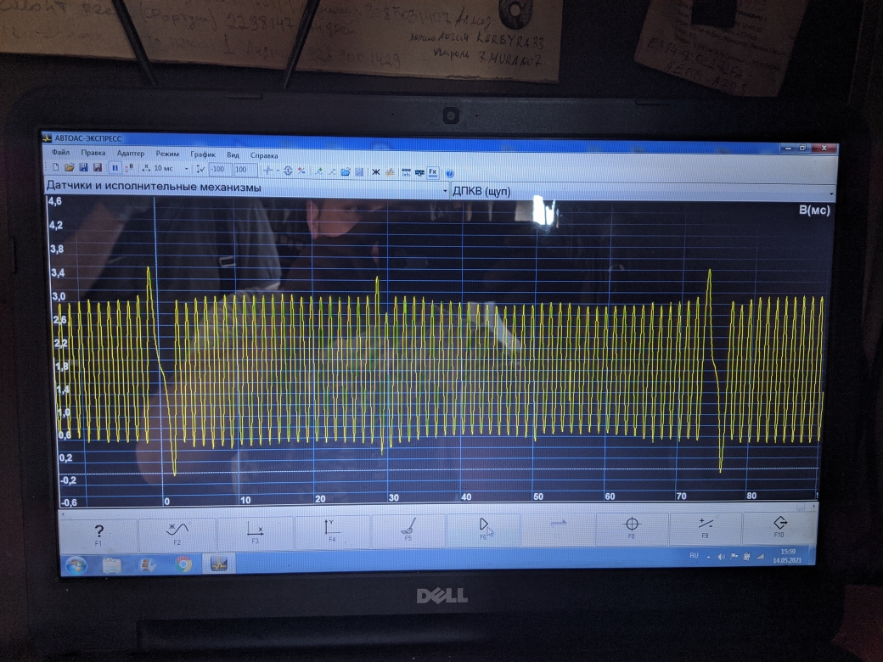The width and height of the screenshot is (883, 662).
Task: Create a new file via toolbar icon
Action: 55,167
